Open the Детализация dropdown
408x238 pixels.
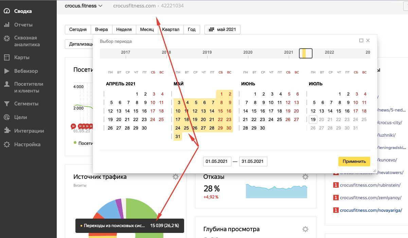79,44
